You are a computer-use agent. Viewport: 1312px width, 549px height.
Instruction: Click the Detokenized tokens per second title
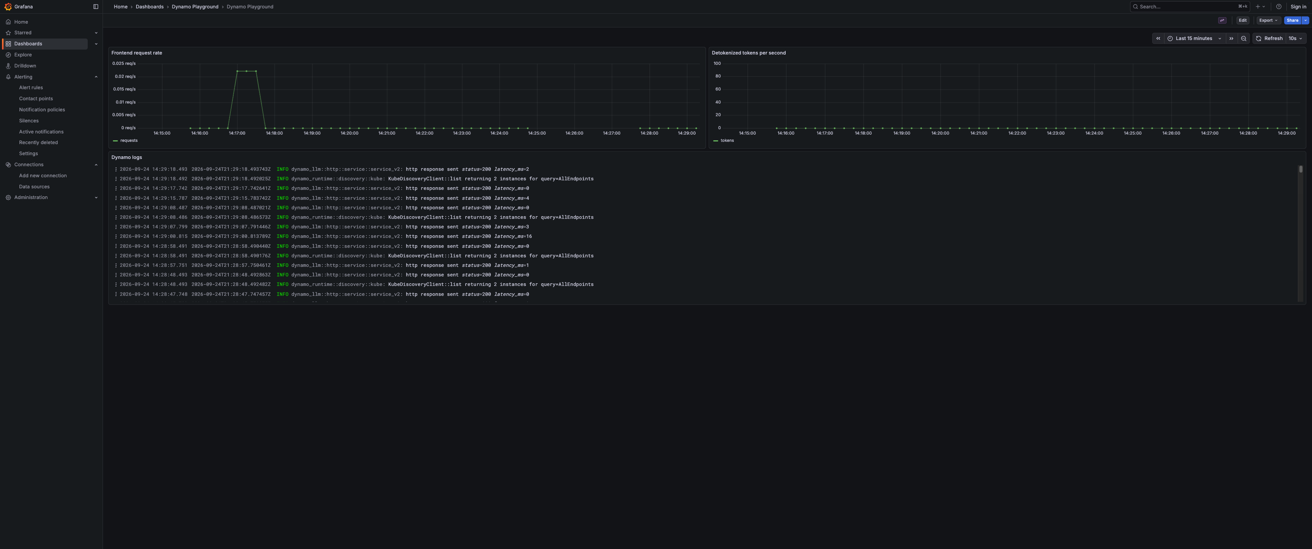[x=748, y=53]
